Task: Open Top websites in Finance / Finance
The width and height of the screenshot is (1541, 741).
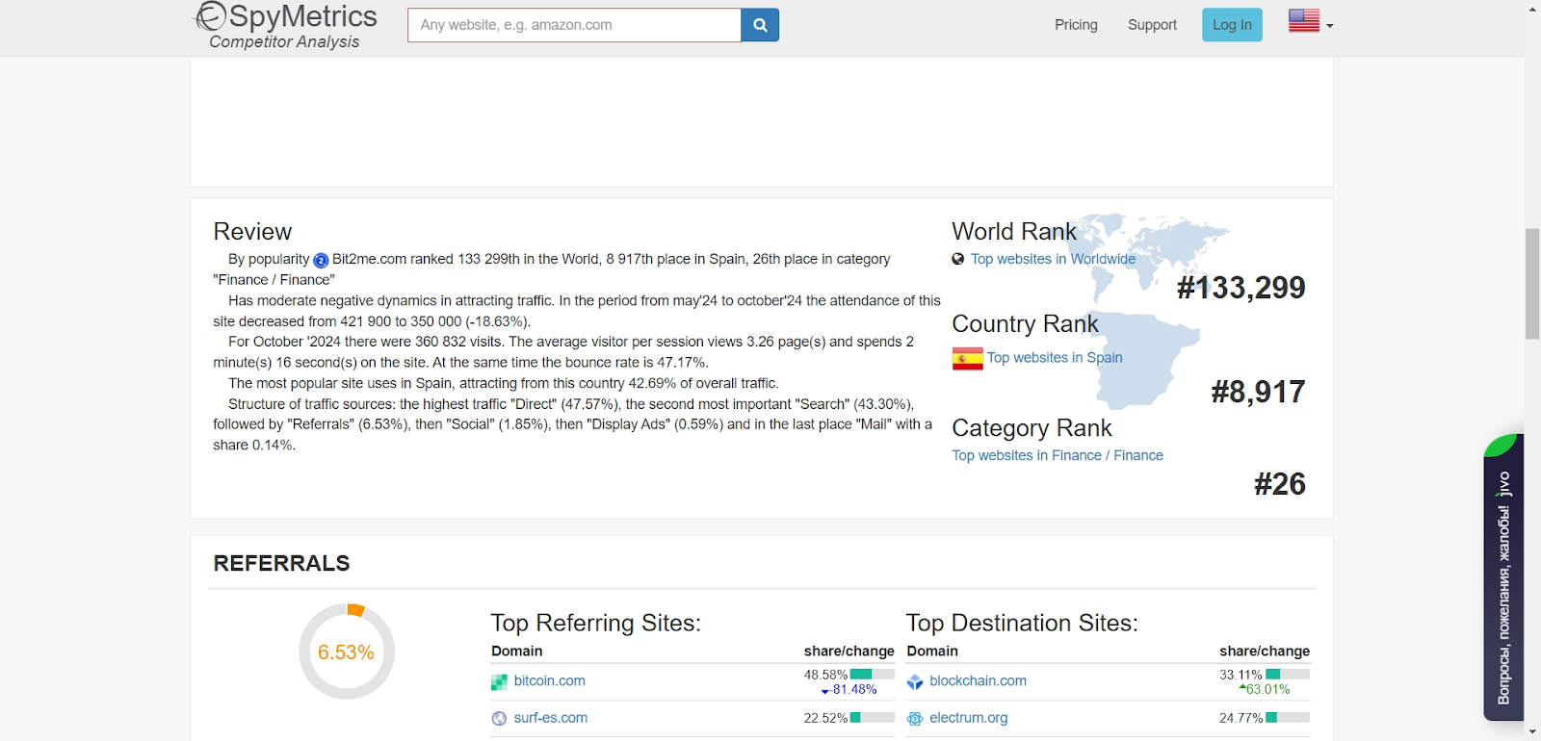Action: tap(1058, 455)
